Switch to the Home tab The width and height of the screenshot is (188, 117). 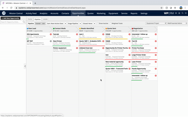point(30,19)
